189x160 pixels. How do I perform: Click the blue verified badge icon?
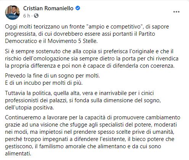click(x=78, y=8)
